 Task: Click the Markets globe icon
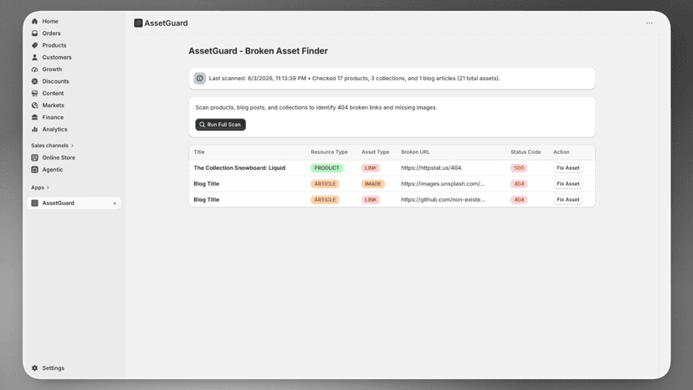pos(35,105)
